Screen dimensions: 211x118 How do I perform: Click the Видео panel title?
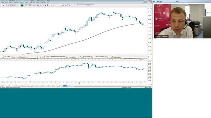160,1
